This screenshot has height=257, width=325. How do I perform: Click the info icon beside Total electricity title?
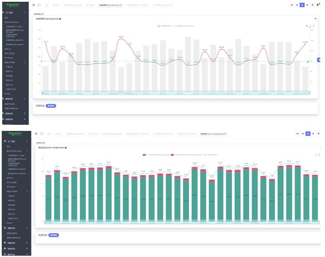60,19
